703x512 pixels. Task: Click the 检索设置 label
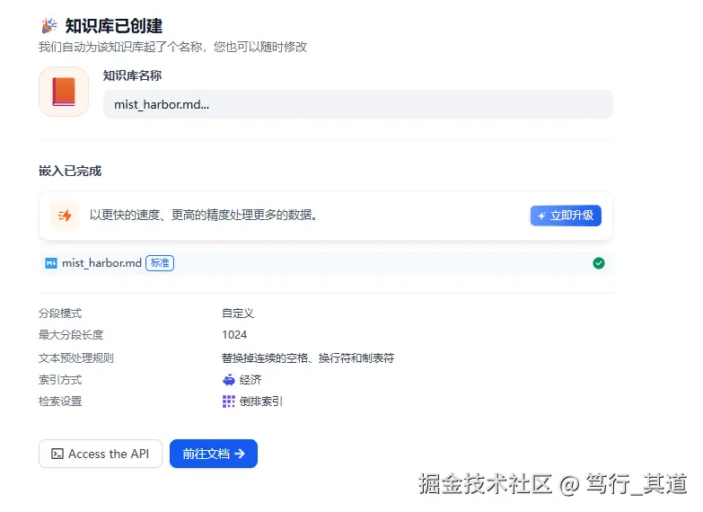(x=60, y=402)
